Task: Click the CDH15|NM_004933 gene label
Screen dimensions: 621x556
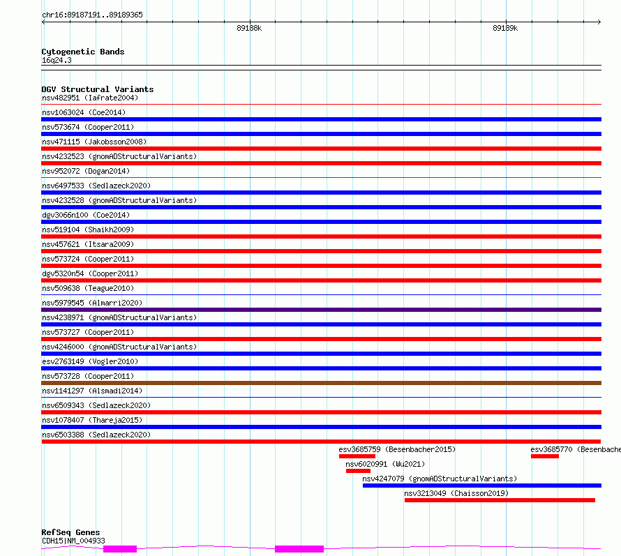Action: [73, 541]
